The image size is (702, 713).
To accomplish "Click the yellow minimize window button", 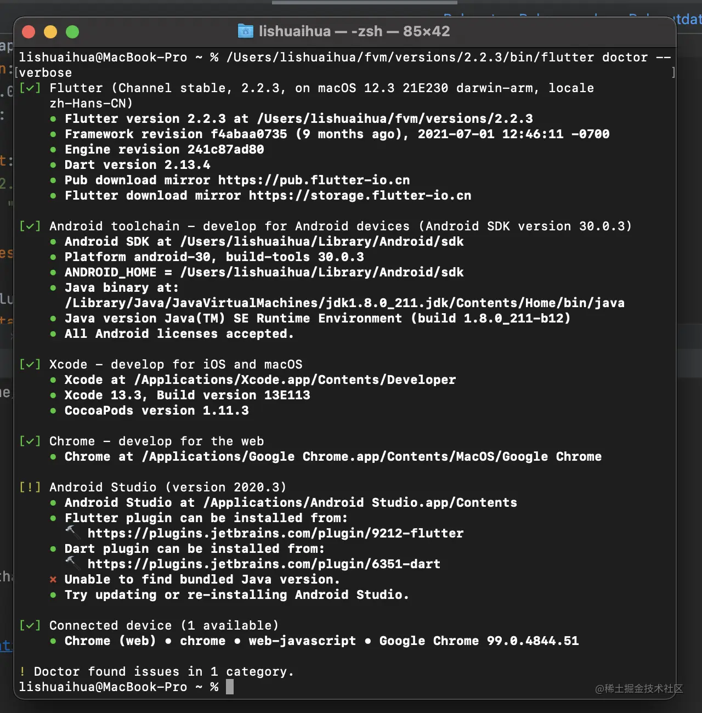I will coord(50,32).
